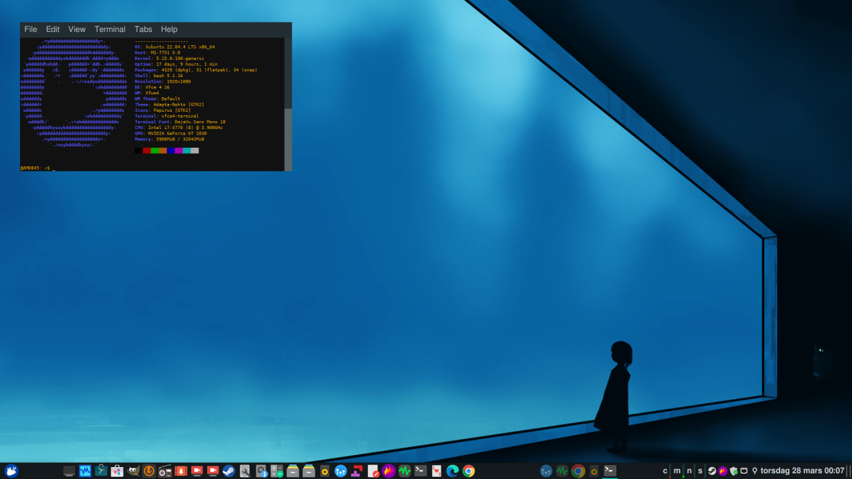Launch the radio tuner application
852x479 pixels.
tap(165, 471)
